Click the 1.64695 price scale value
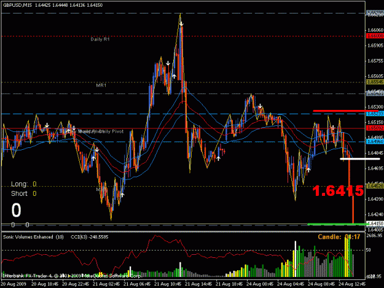The image size is (384, 288). click(375, 168)
